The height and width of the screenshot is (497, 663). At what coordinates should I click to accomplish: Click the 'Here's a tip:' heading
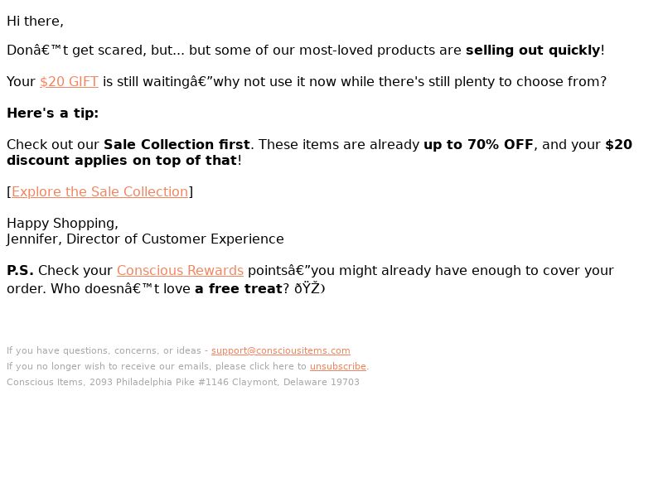click(52, 113)
